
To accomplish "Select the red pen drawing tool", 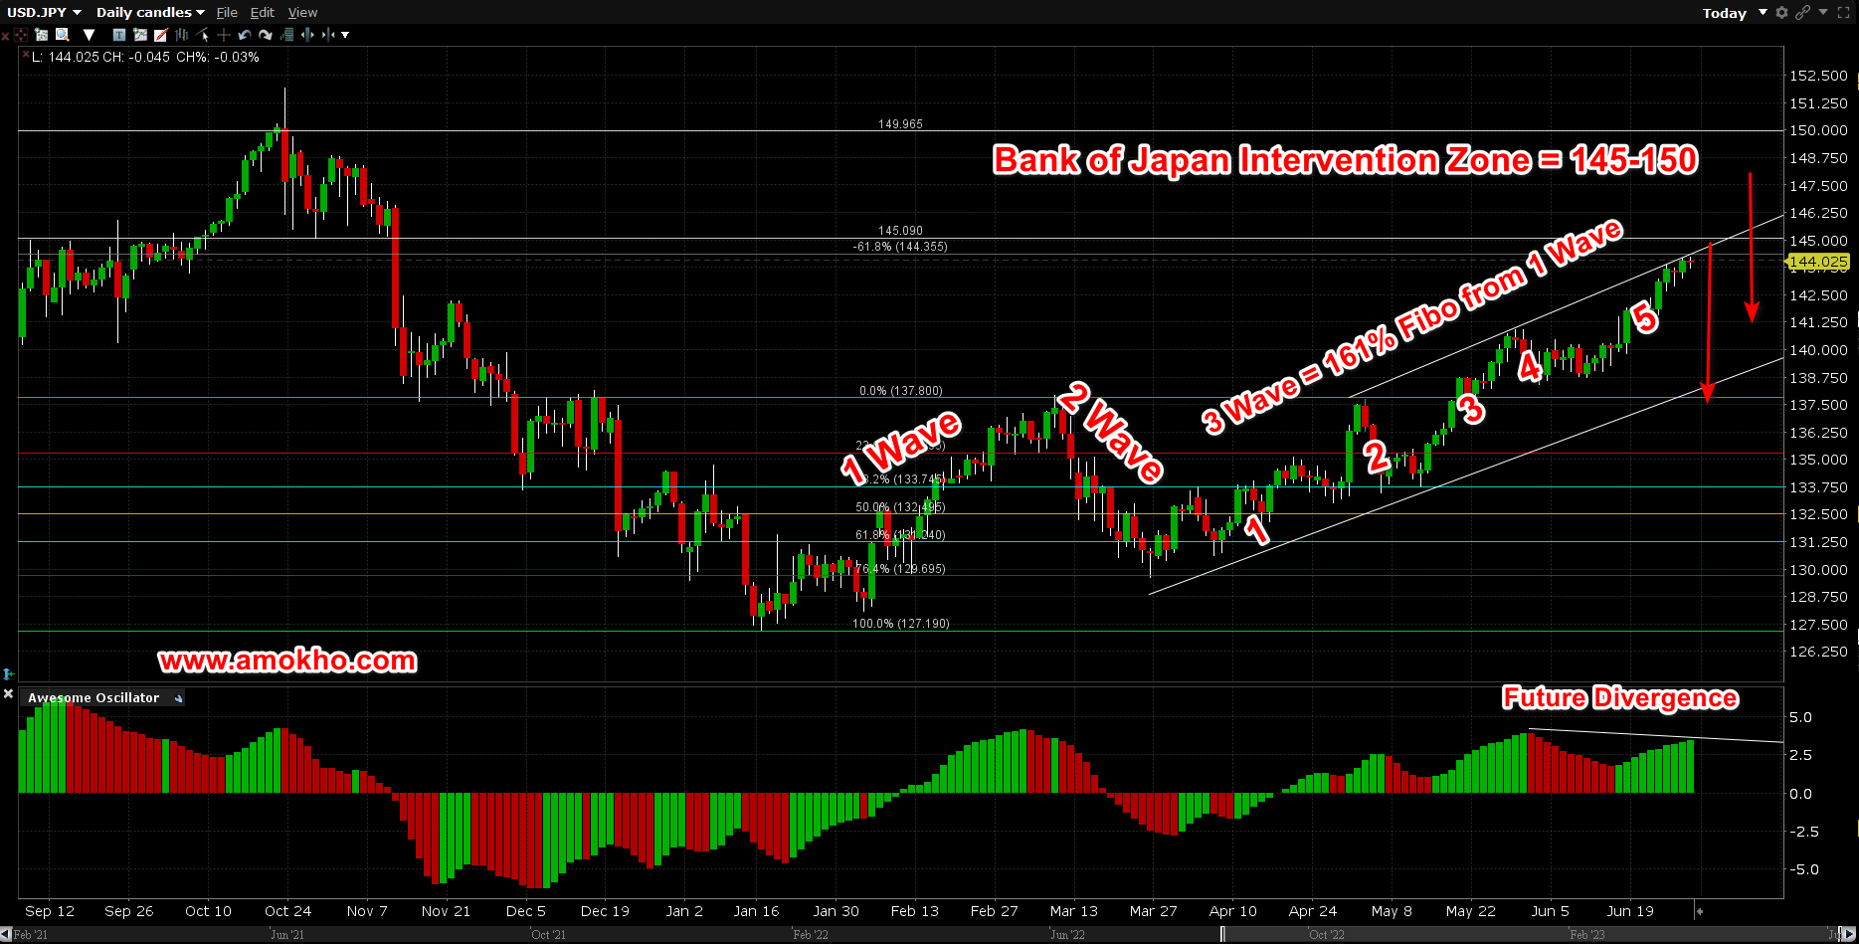I will pyautogui.click(x=161, y=35).
